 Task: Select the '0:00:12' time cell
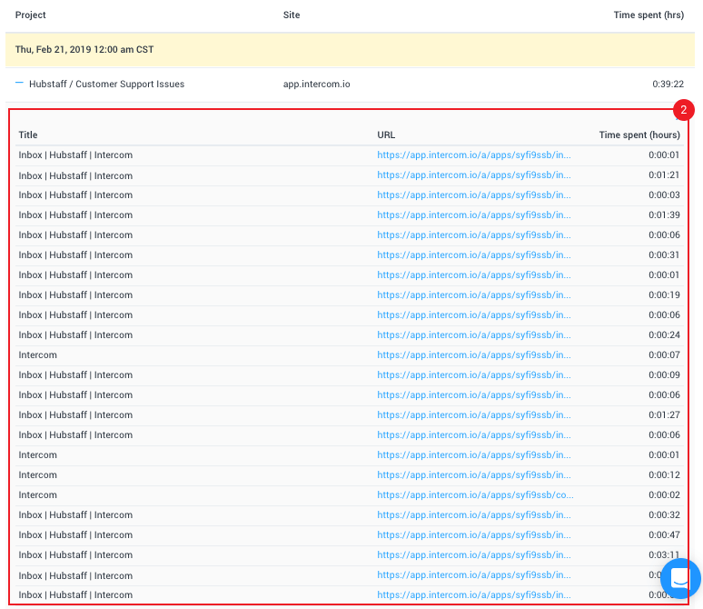point(664,474)
